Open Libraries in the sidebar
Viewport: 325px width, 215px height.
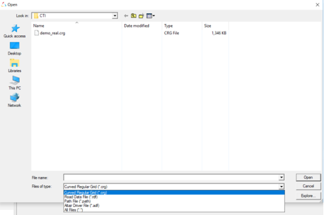click(x=14, y=66)
